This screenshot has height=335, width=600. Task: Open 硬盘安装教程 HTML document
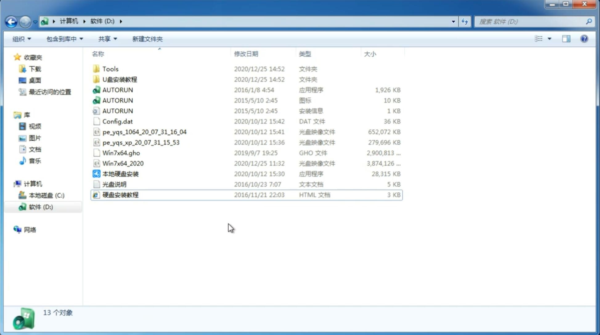click(120, 195)
